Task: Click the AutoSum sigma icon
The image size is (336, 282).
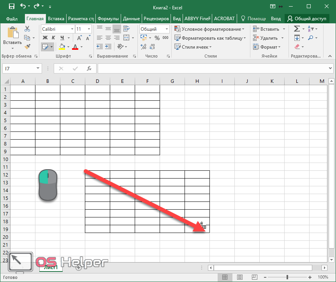Action: pos(296,29)
